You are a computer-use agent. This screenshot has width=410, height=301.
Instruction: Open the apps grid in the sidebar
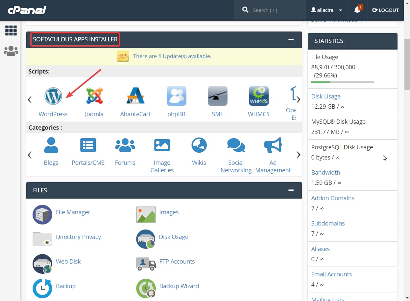pyautogui.click(x=11, y=30)
